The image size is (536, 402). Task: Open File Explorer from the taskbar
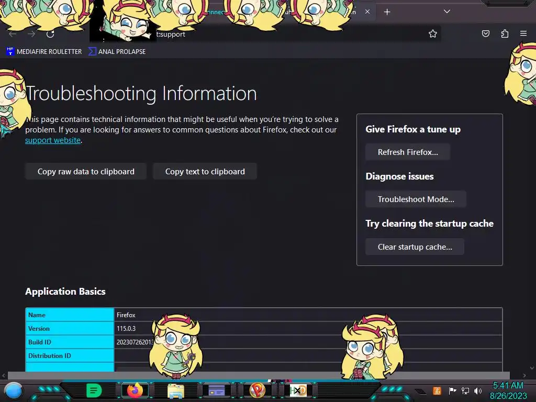(x=176, y=390)
